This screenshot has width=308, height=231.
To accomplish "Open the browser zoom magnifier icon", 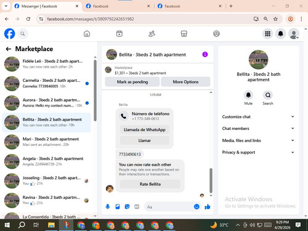I will pyautogui.click(x=265, y=19).
